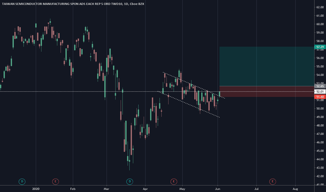
Task: Click the red 51.40 stop-loss price label
Action: click(320, 97)
